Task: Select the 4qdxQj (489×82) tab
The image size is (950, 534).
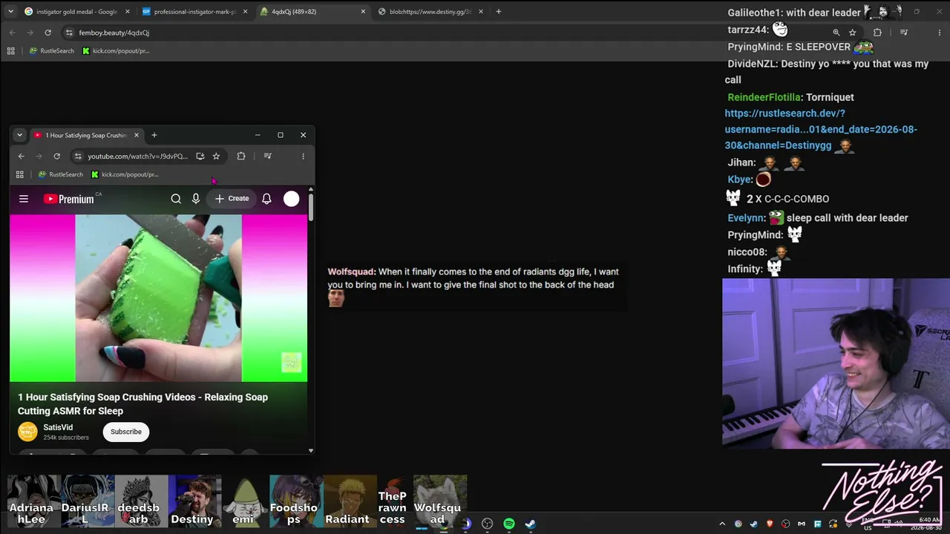Action: [312, 12]
